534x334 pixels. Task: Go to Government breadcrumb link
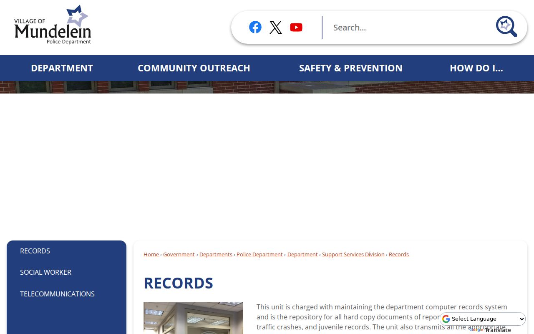click(179, 254)
